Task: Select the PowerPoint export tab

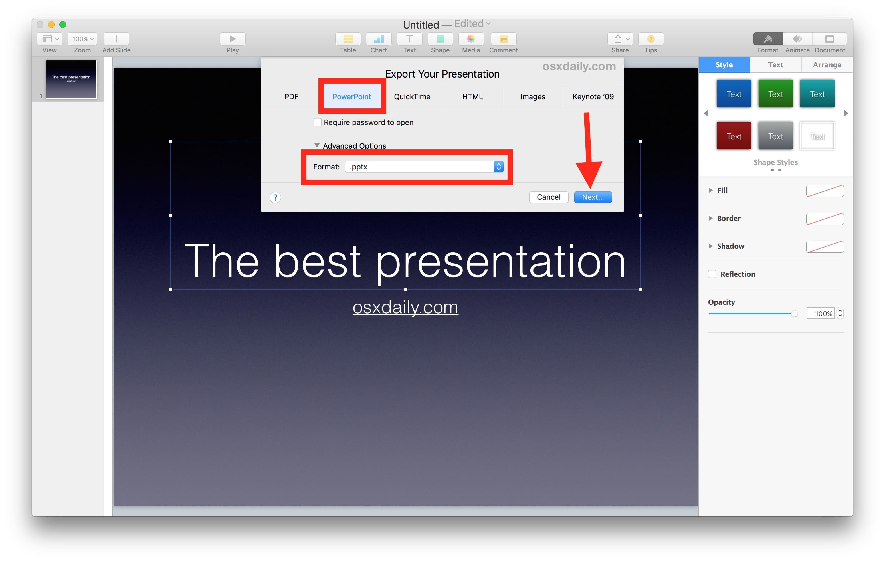Action: click(351, 96)
